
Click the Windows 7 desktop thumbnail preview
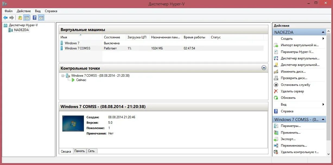click(x=73, y=123)
